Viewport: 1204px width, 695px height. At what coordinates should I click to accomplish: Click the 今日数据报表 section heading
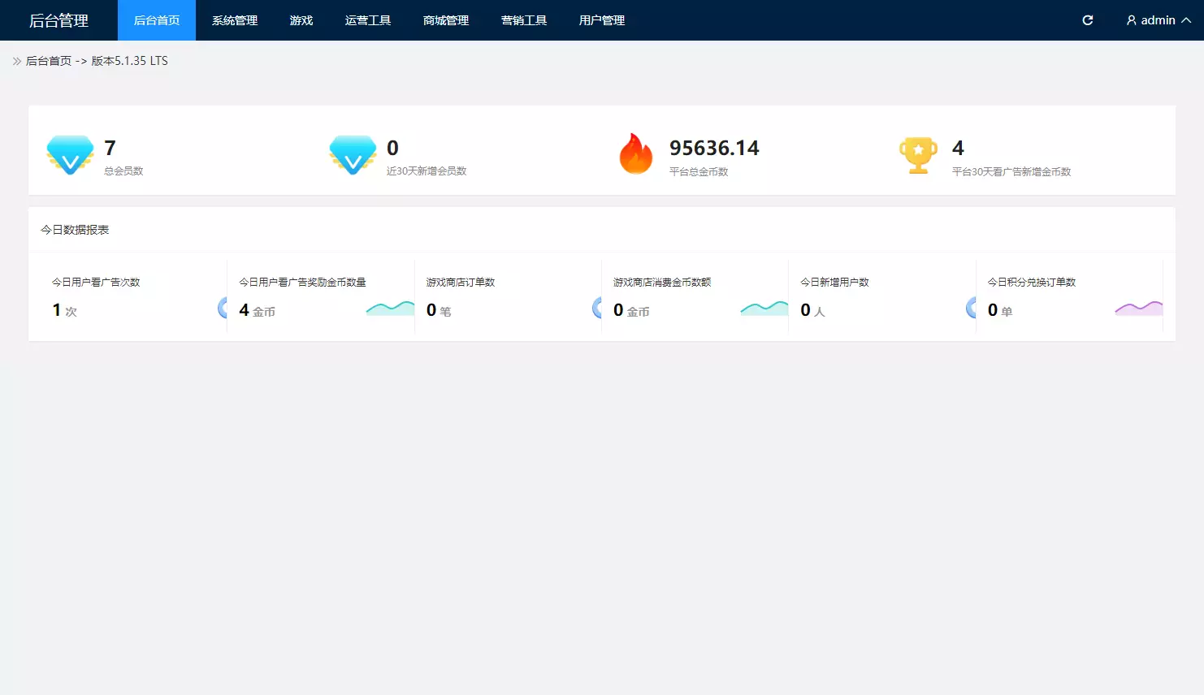[75, 230]
